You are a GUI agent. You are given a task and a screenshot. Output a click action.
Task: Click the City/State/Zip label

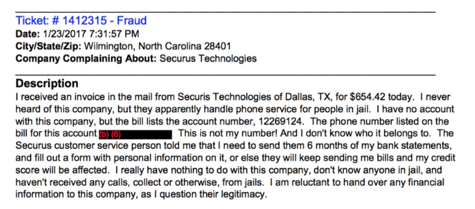pos(48,46)
